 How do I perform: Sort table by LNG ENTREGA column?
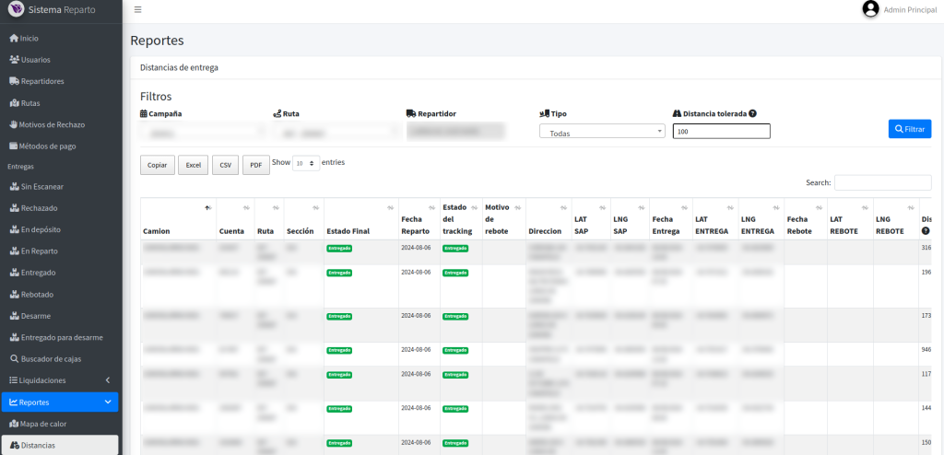pyautogui.click(x=761, y=219)
